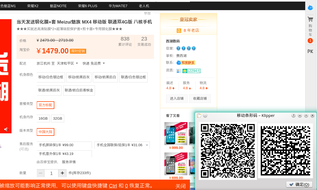317x190 pixels.
Task: Open the 色魅蓝M1 nav tab
Action: tap(8, 6)
